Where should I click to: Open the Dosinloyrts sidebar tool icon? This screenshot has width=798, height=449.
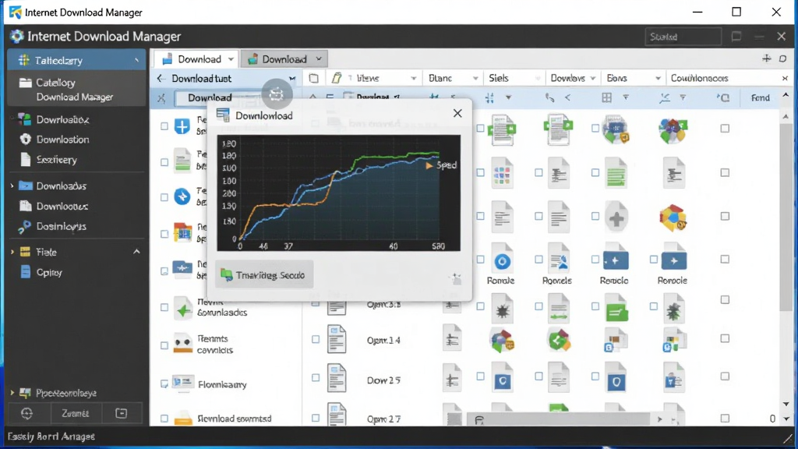[24, 227]
